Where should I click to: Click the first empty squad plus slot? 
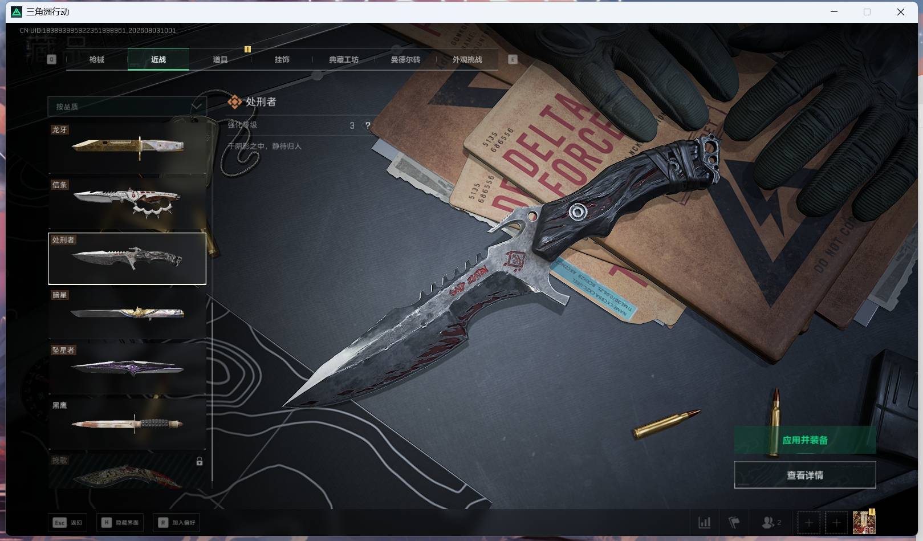[x=808, y=522]
